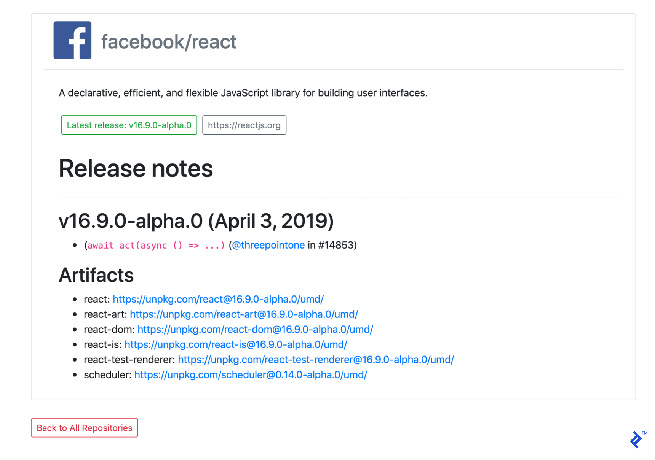Open the Latest release: v16.9.0-alpha.0 badge
Image resolution: width=655 pixels, height=460 pixels.
click(129, 125)
